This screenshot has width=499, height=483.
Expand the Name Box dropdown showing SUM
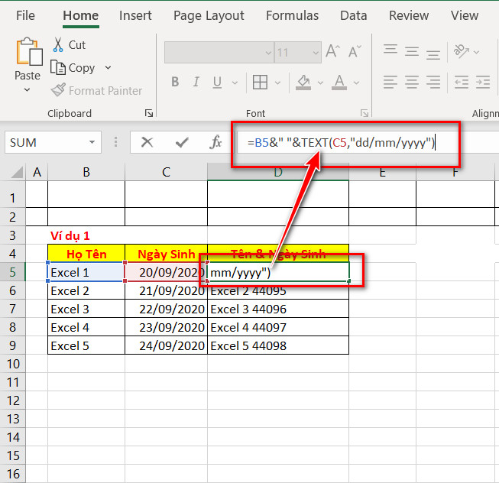tap(92, 142)
